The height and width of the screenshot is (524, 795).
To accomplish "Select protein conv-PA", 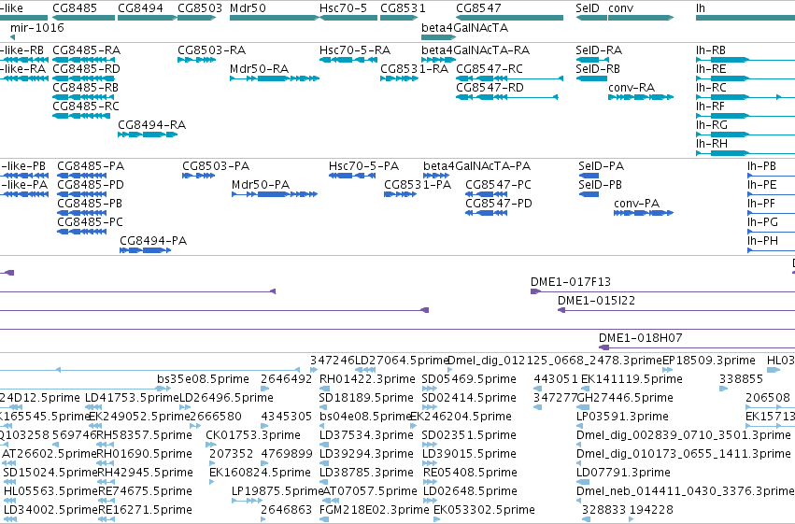I will [644, 213].
